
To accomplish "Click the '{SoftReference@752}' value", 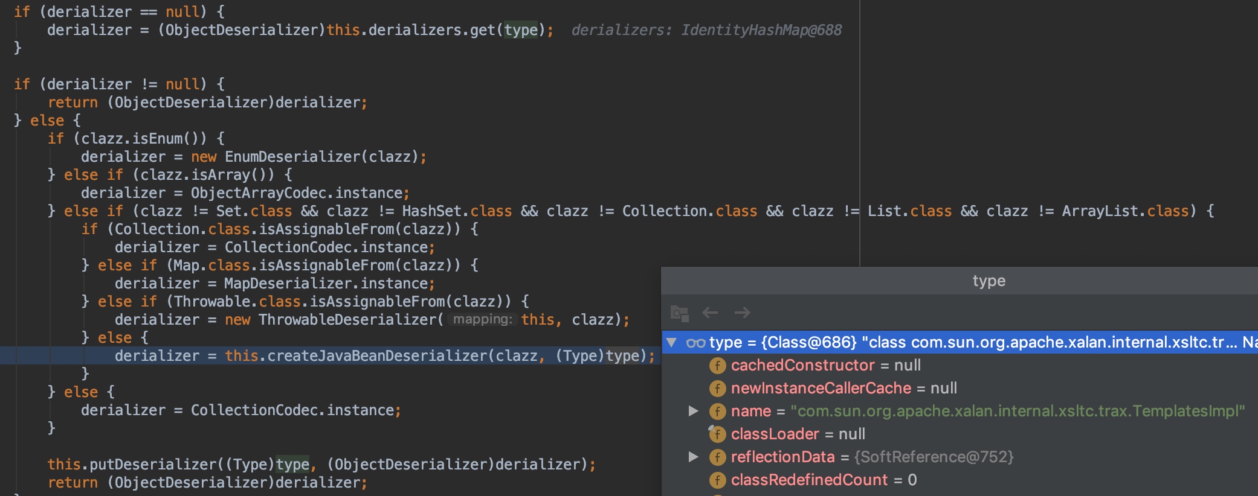I will [934, 457].
